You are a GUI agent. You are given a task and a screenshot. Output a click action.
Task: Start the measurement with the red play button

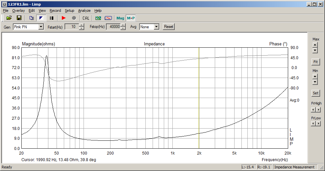(x=63, y=18)
